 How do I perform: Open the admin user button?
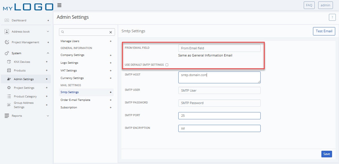coord(325,5)
